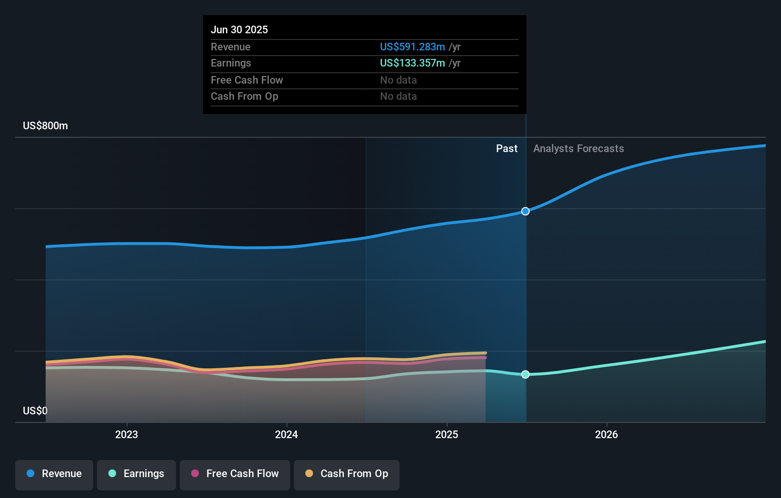This screenshot has width=781, height=498.
Task: Select the yellow Cash From Op dot icon
Action: (309, 474)
